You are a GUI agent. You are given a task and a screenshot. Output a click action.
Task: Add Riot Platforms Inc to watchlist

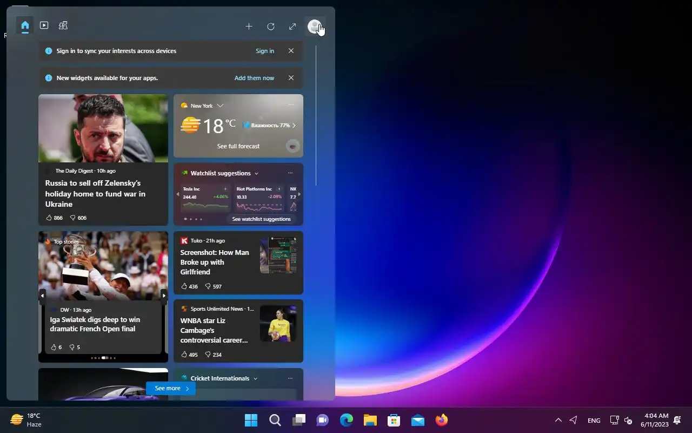(279, 189)
